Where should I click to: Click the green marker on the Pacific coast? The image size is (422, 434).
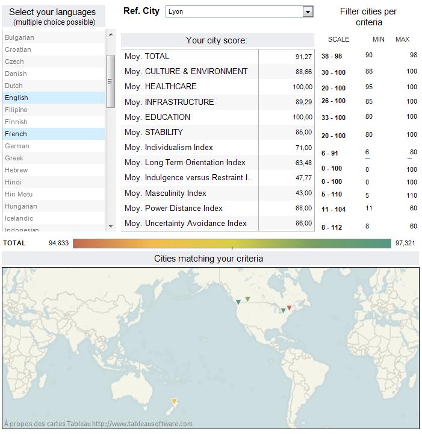pyautogui.click(x=238, y=302)
